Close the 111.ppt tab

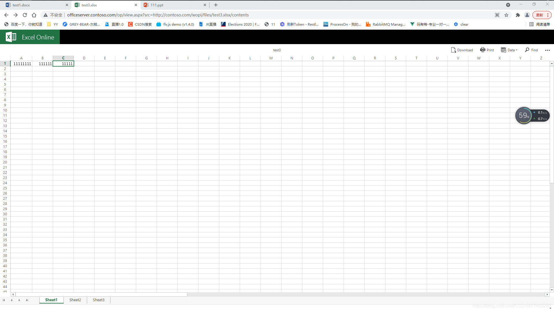tap(205, 5)
